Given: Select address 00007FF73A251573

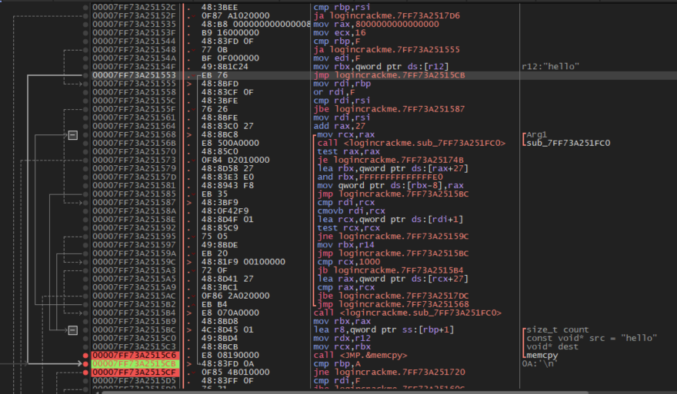Looking at the screenshot, I should click(135, 160).
